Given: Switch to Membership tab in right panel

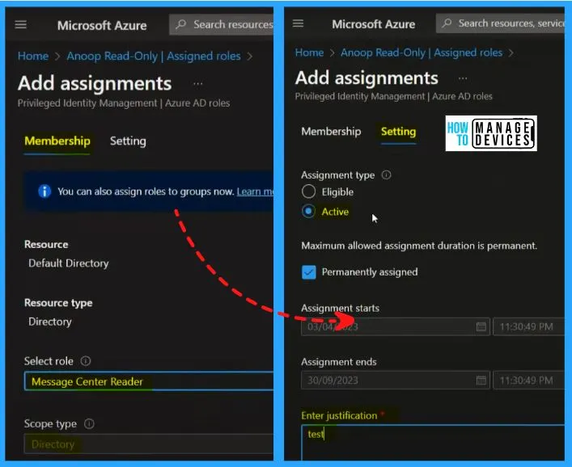Looking at the screenshot, I should 331,132.
